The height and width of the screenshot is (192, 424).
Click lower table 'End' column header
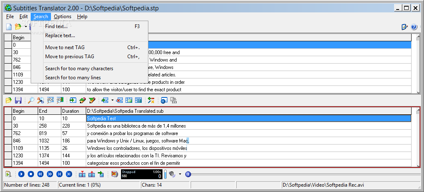(49, 111)
